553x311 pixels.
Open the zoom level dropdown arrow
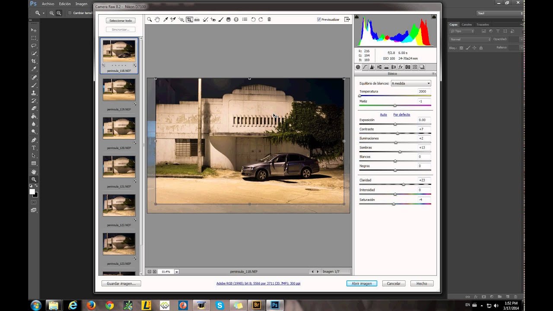[x=177, y=272]
